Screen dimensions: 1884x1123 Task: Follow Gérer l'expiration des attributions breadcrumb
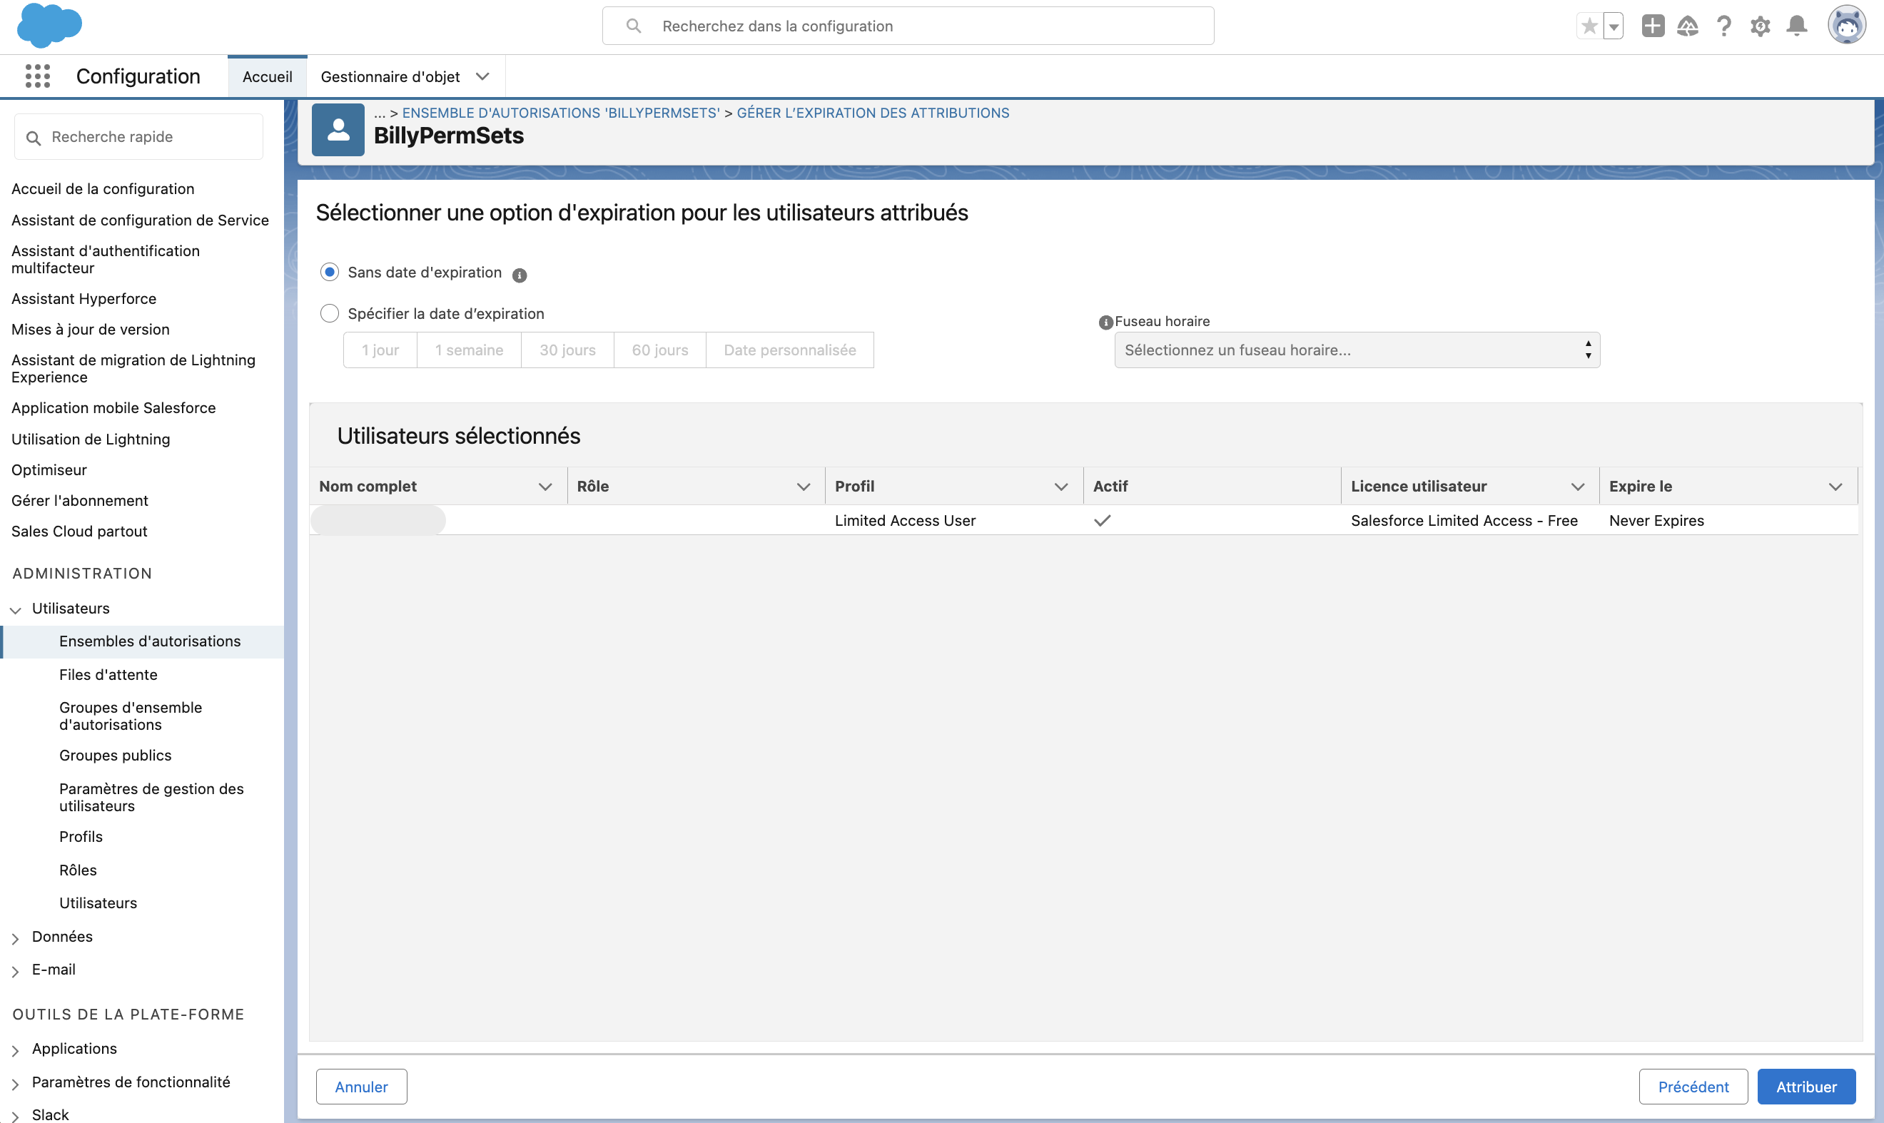(x=873, y=113)
